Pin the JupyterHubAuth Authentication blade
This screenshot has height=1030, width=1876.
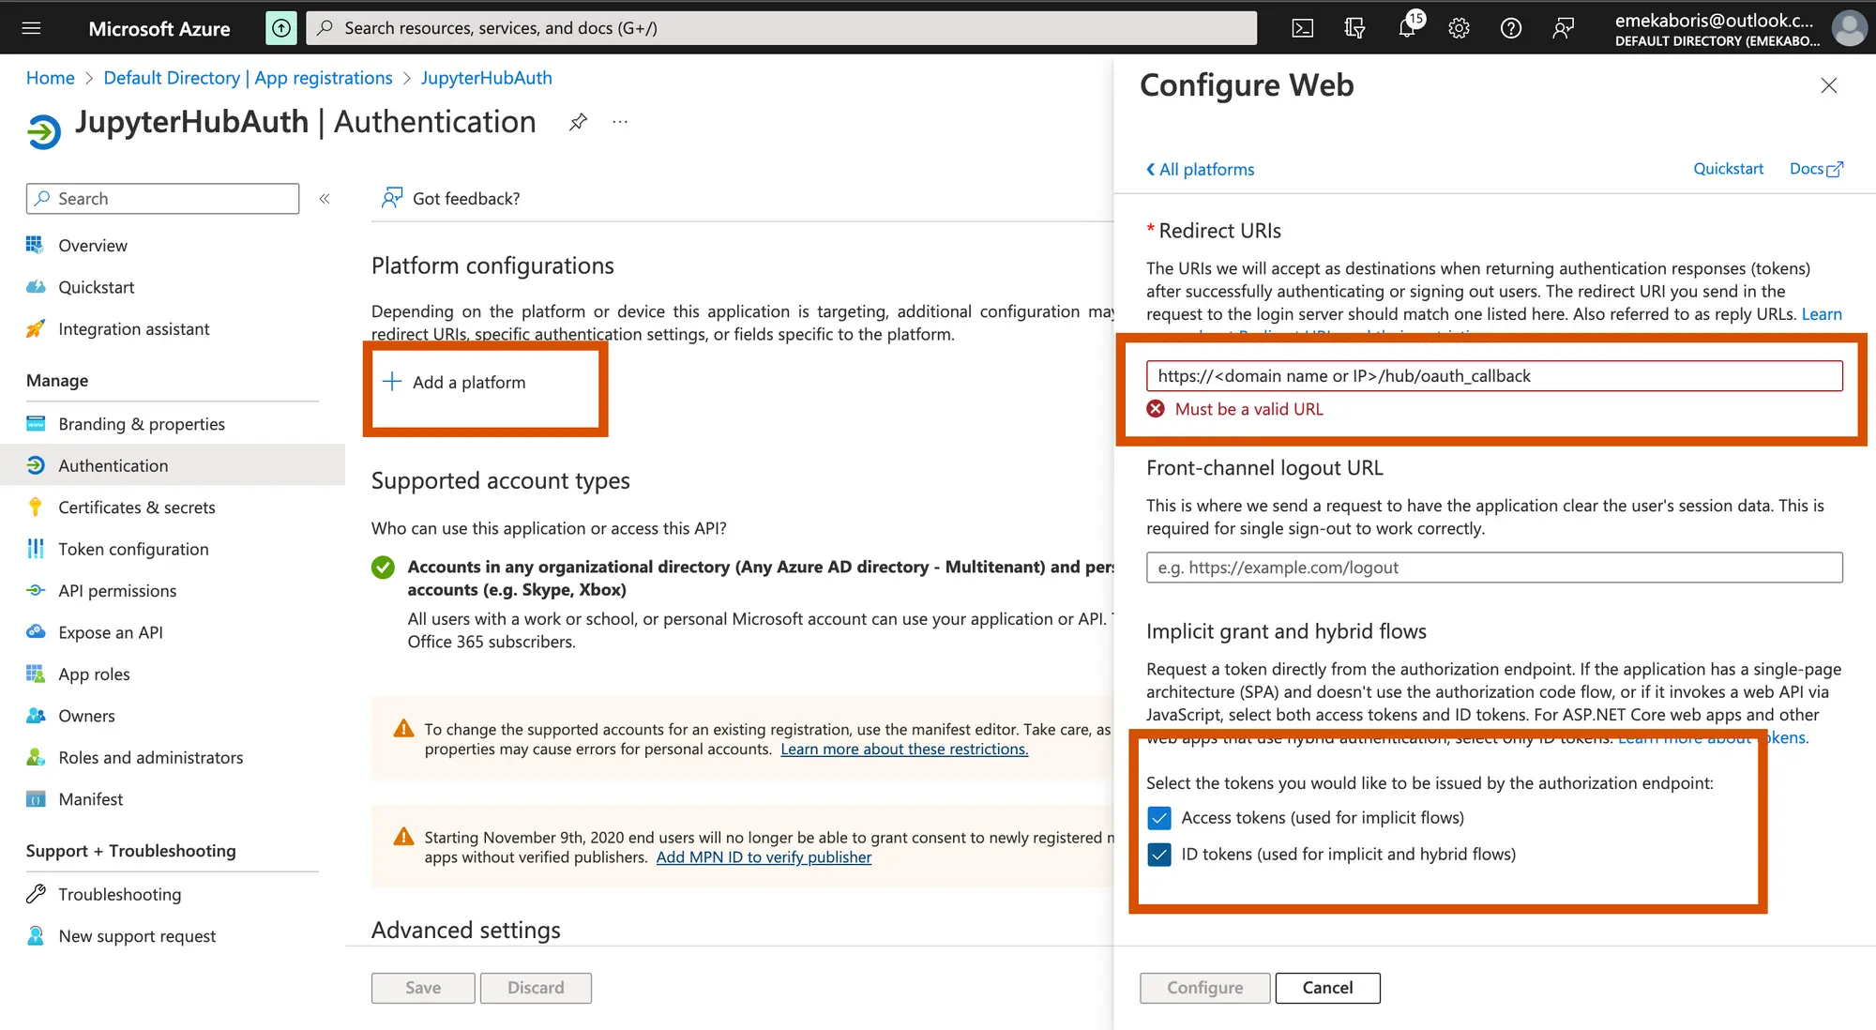579,122
